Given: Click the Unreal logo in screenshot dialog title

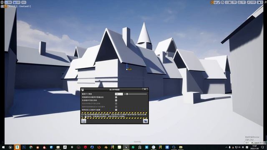Looking at the screenshot, I should (x=83, y=90).
